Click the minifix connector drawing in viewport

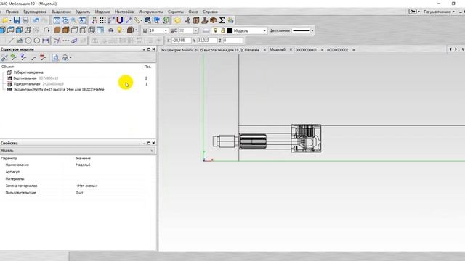pyautogui.click(x=267, y=138)
